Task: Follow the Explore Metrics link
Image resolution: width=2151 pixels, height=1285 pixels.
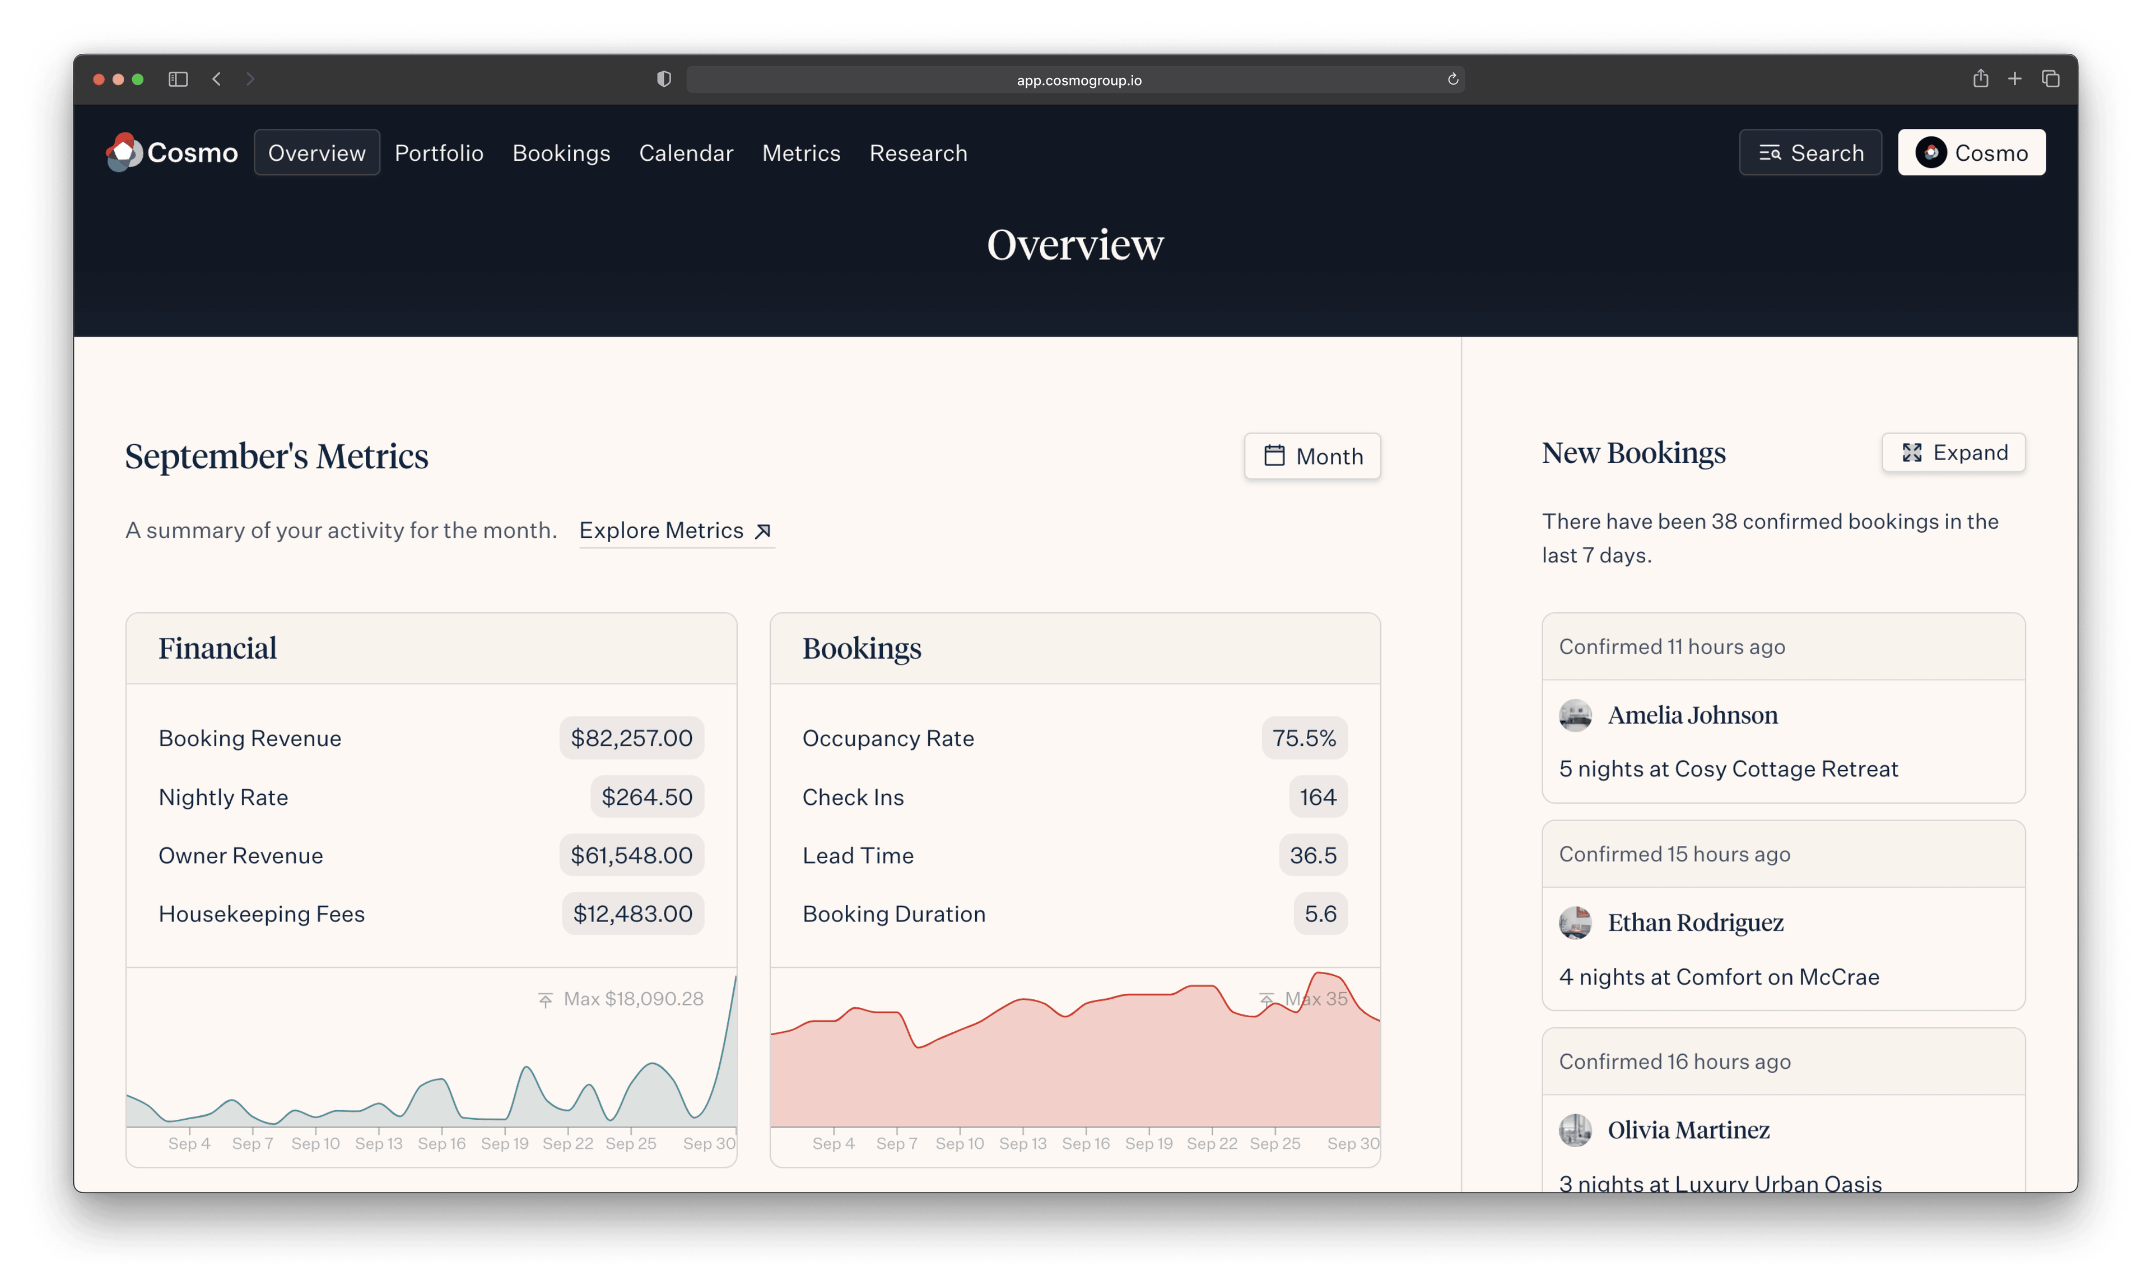Action: [x=676, y=531]
